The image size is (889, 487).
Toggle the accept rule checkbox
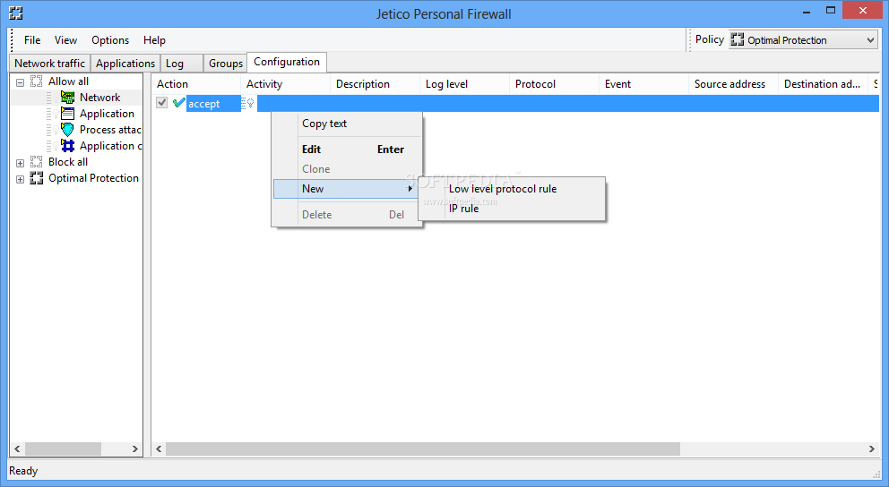click(161, 102)
